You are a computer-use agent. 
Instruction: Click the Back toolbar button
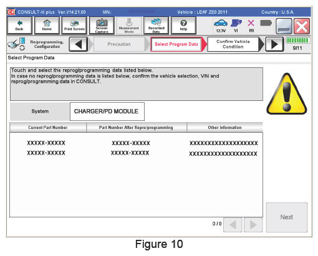point(19,26)
